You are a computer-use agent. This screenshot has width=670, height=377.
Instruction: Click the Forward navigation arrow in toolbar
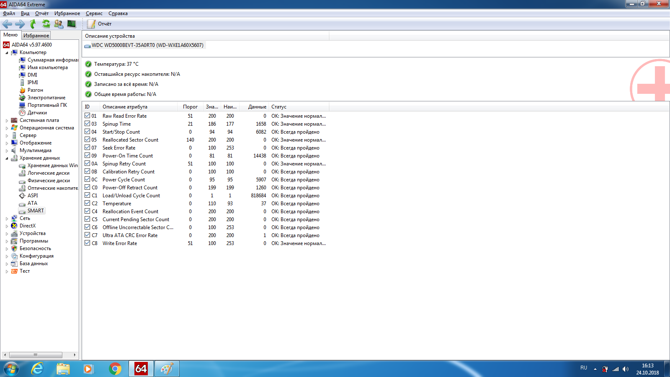coord(20,24)
